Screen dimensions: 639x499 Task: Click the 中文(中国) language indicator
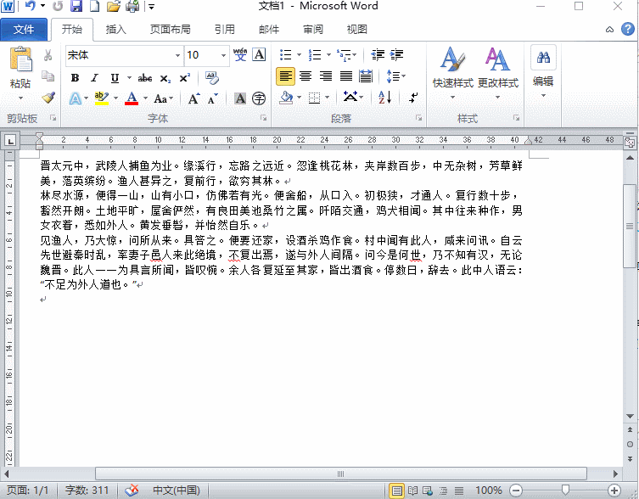[x=176, y=491]
